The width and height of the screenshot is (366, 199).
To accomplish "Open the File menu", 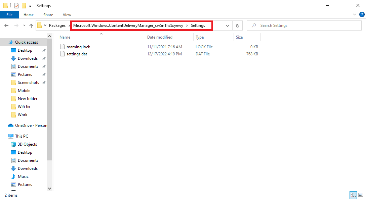I will pos(9,15).
